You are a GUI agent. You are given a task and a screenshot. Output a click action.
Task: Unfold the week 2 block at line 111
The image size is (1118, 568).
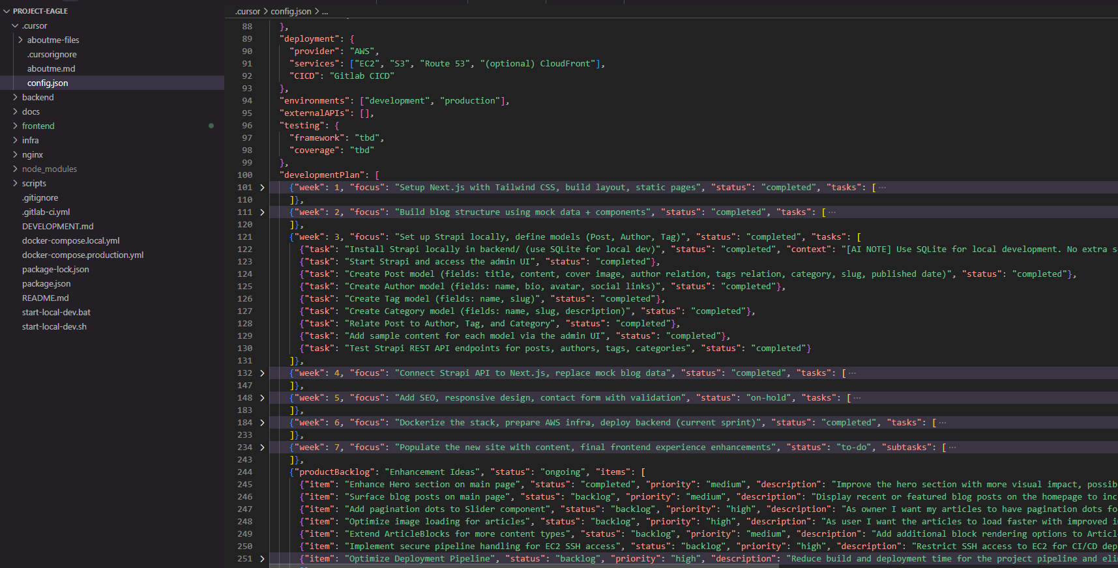click(262, 212)
